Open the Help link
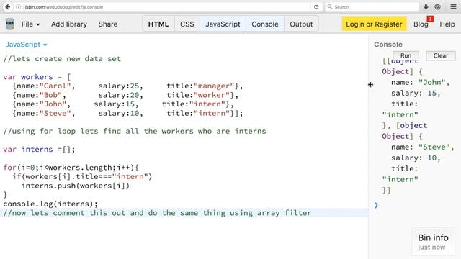Screen dimensions: 461x259 [447, 24]
